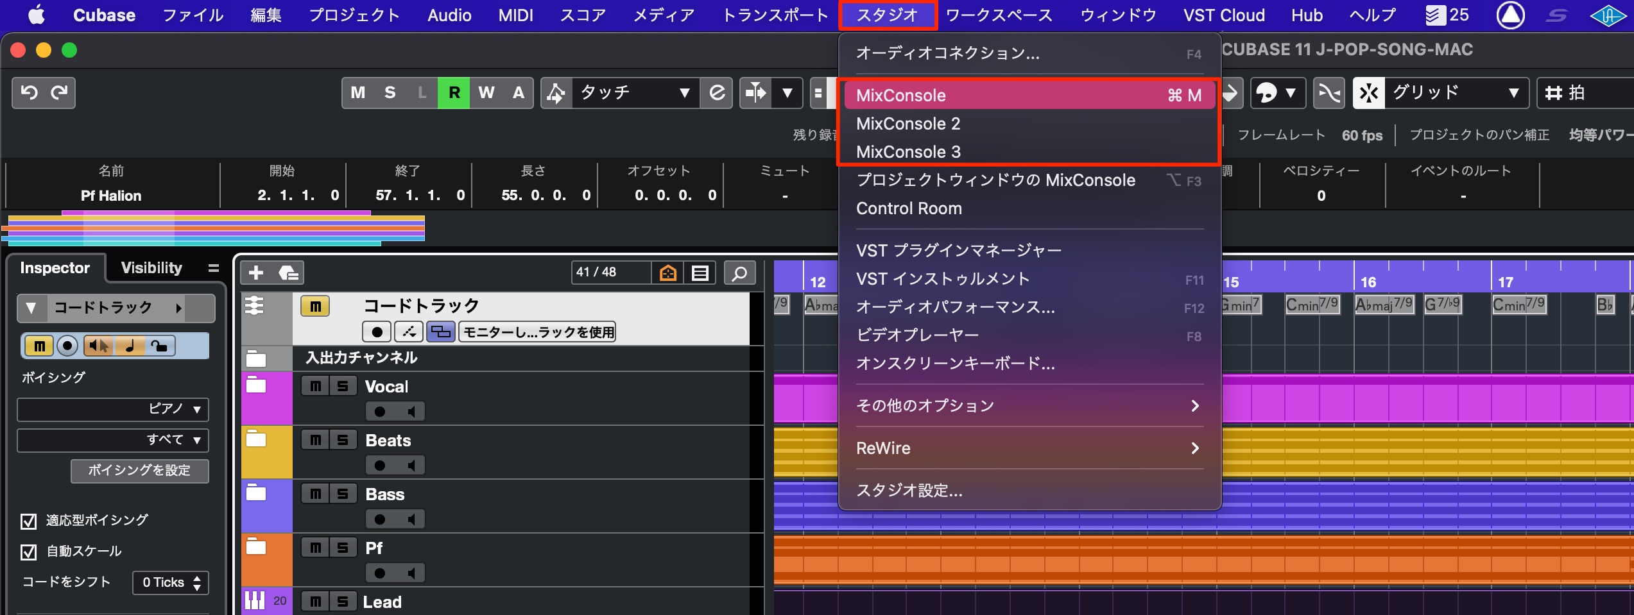Select Cmin7/9 chord event at bar 17
This screenshot has height=615, width=1634.
tap(1518, 305)
